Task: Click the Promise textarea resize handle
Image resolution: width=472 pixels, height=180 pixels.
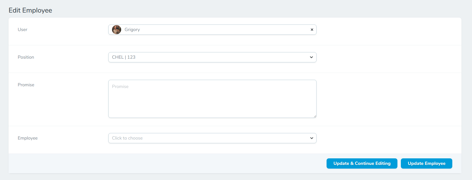Action: coord(315,116)
